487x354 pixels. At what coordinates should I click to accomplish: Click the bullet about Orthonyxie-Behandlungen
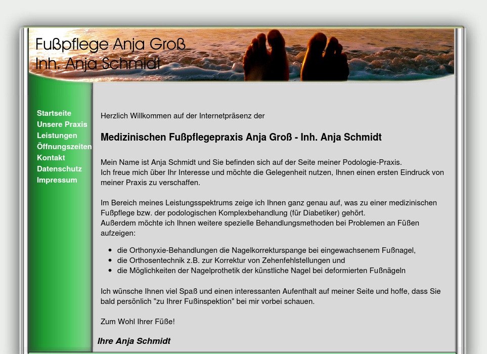pos(266,250)
